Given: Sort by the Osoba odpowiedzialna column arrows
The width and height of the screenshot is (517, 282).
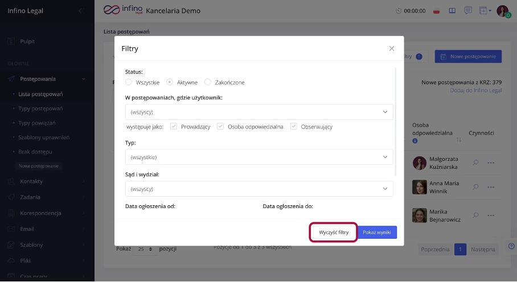Looking at the screenshot, I should (x=459, y=139).
